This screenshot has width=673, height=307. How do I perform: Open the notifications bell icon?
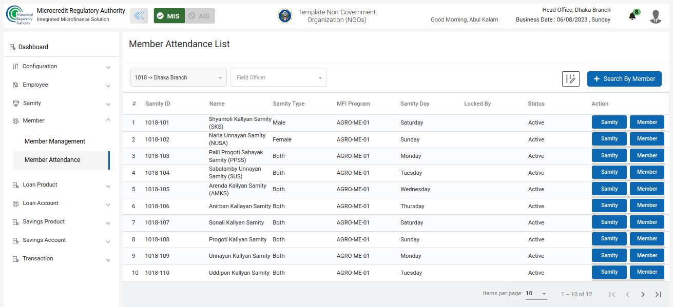click(632, 16)
